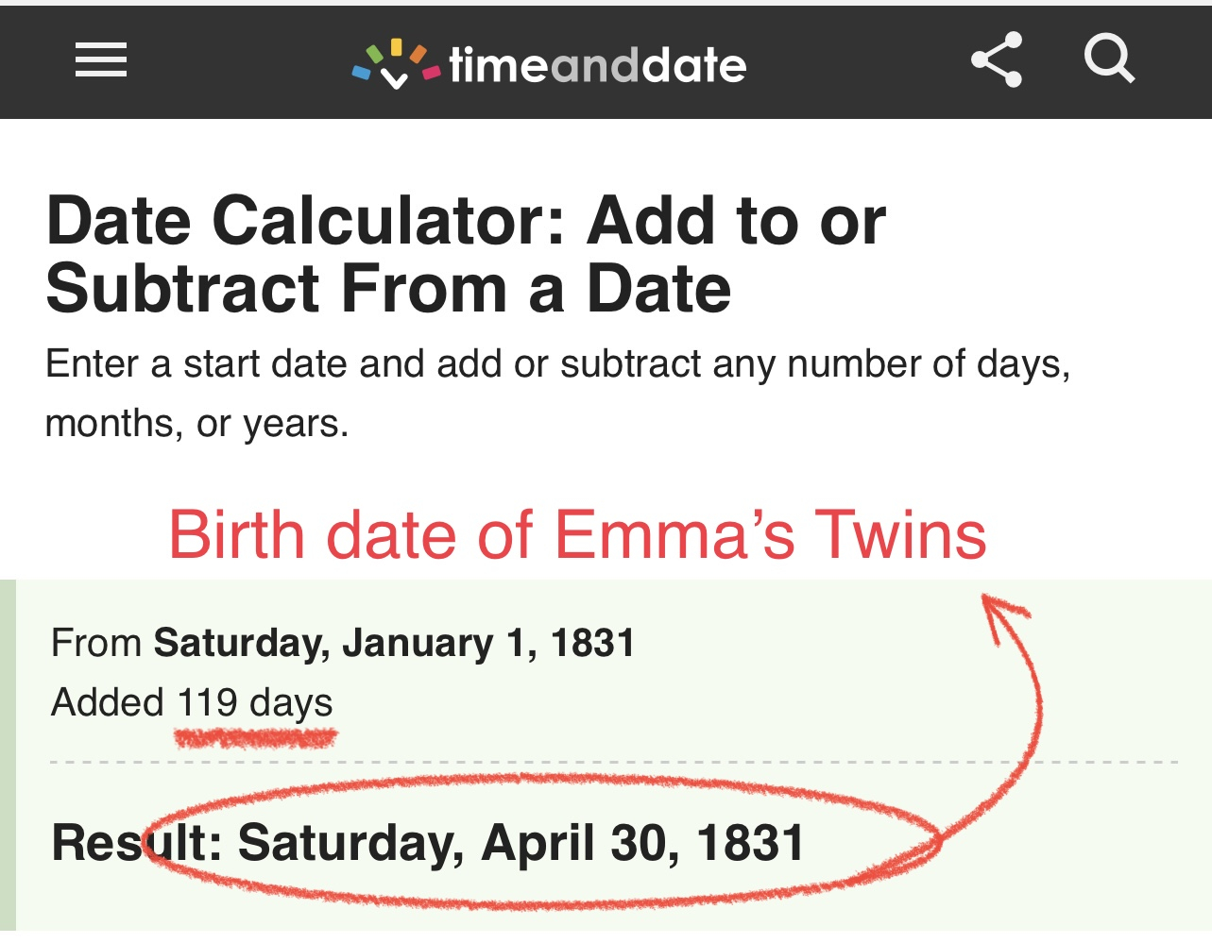Select the start date Saturday, January 1, 1831
Viewport: 1212px width, 943px height.
(x=394, y=644)
